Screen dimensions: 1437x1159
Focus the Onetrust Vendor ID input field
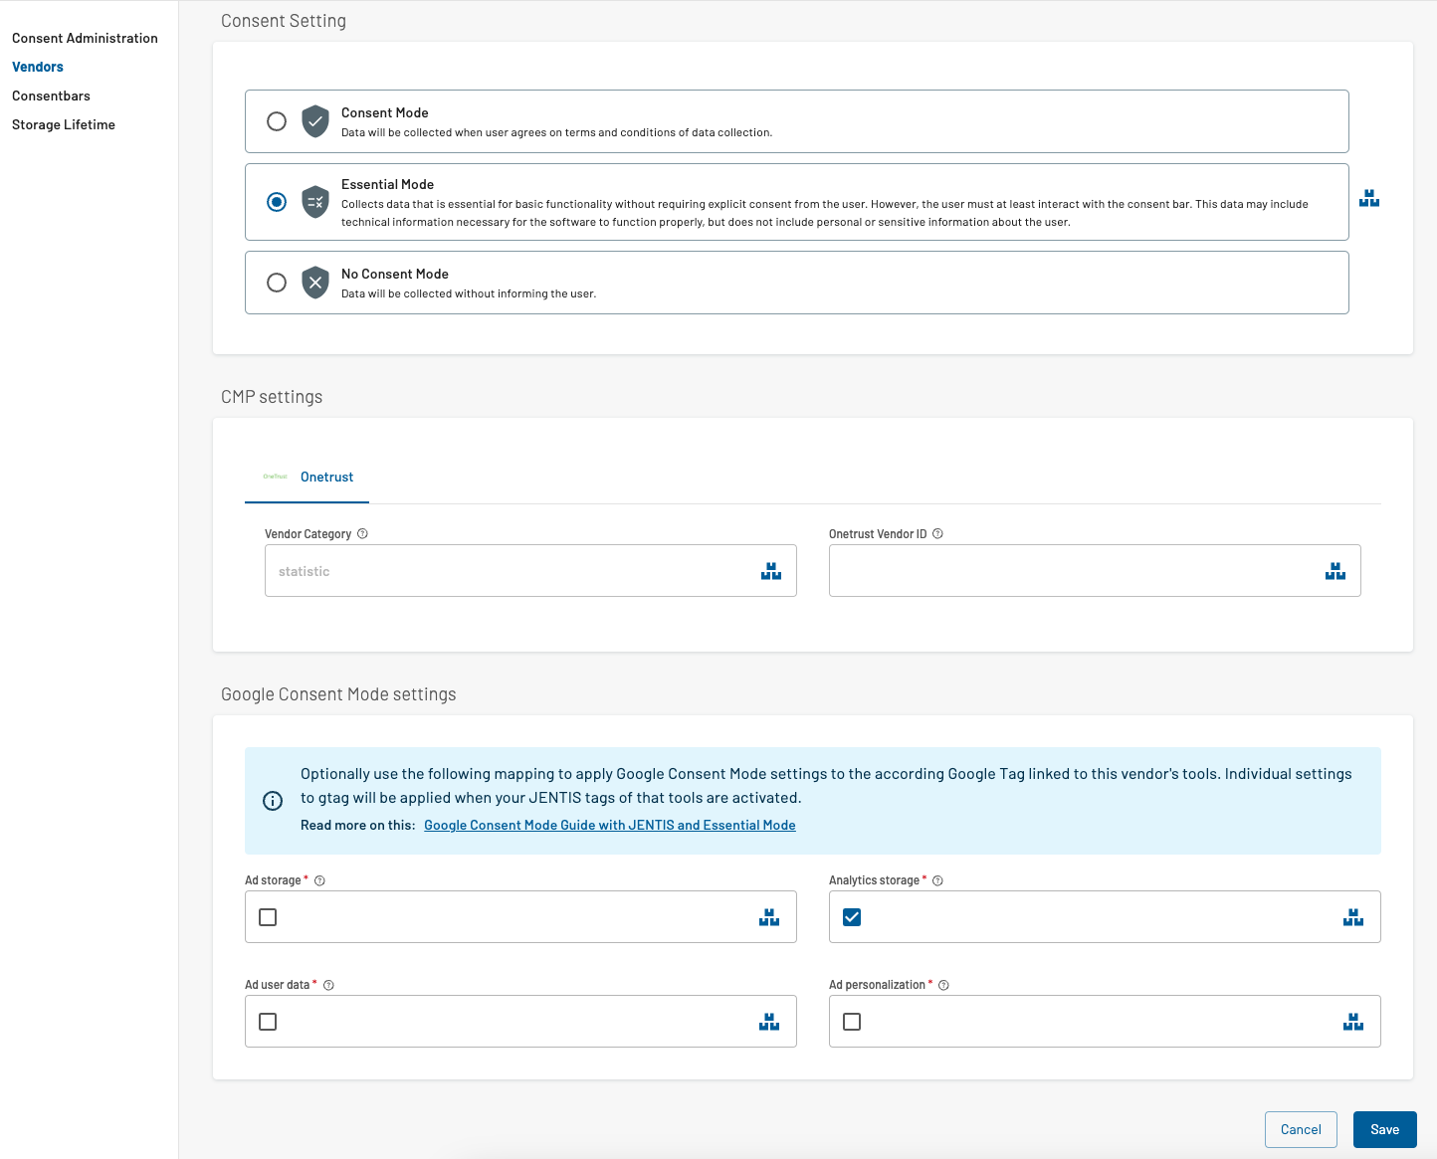1070,571
